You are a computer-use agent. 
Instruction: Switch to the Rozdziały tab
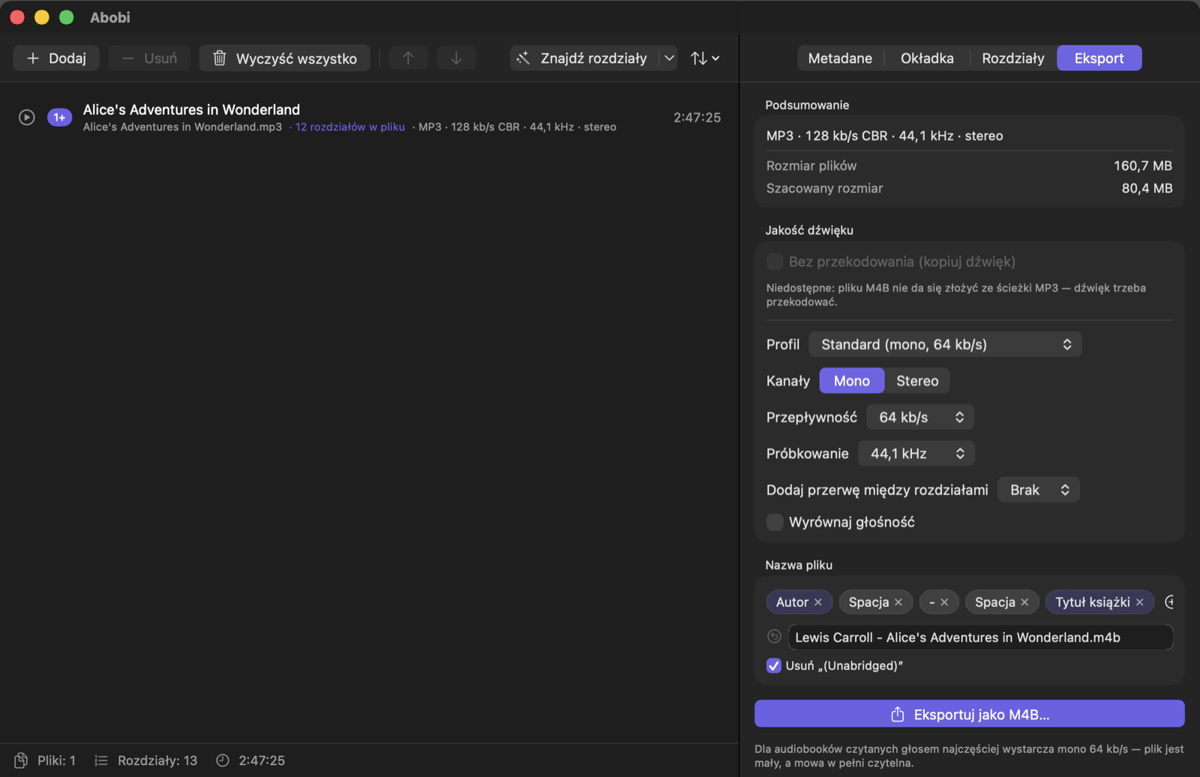point(1012,58)
